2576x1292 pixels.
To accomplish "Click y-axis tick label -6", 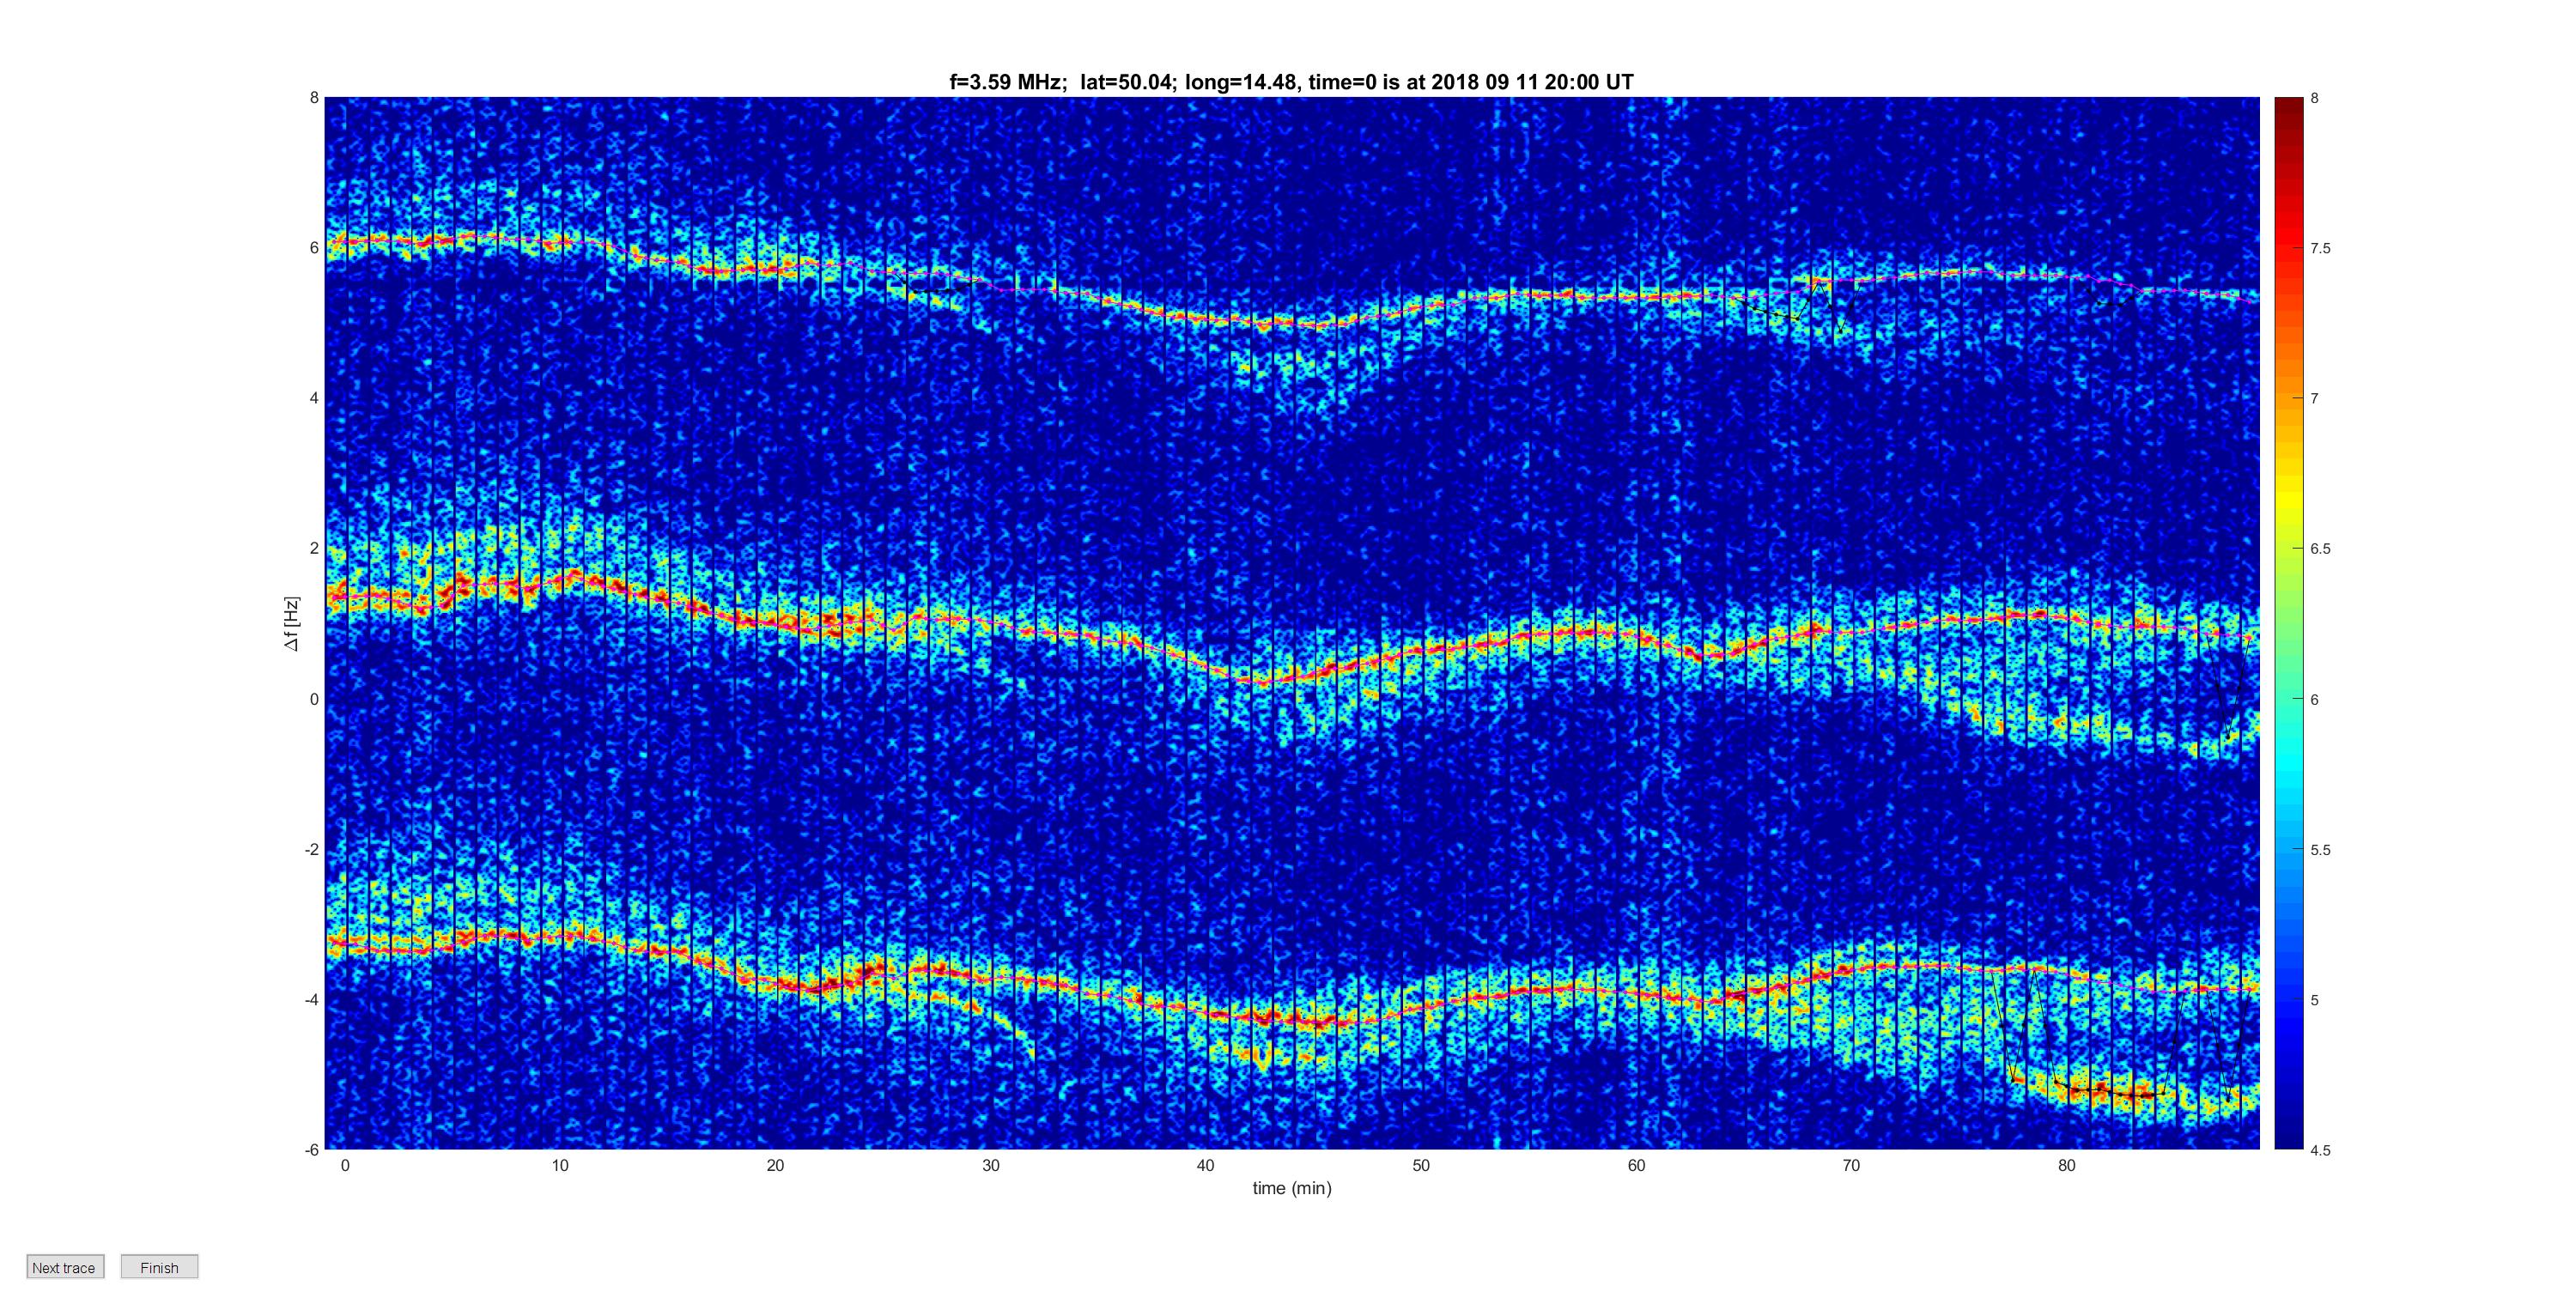I will click(x=312, y=1150).
